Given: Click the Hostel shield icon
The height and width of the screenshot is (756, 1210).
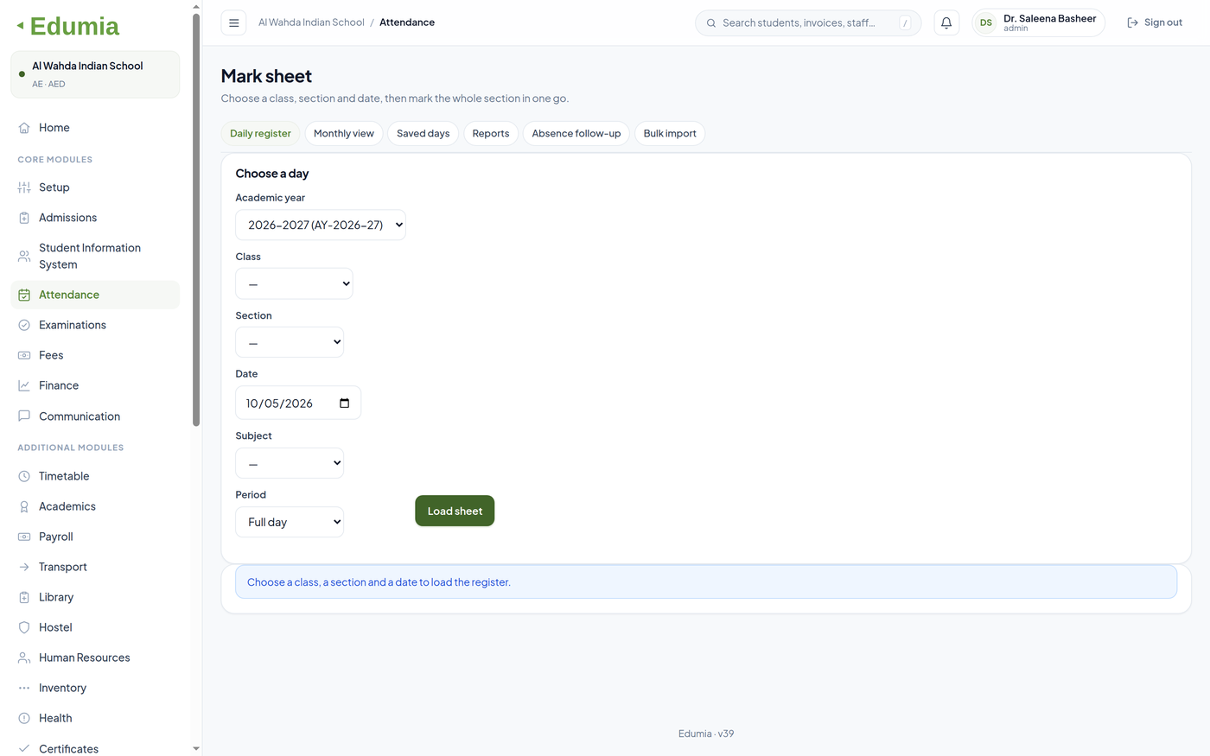Looking at the screenshot, I should point(24,627).
